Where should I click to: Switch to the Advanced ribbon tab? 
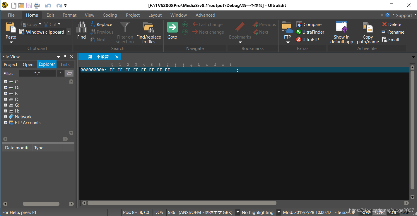pyautogui.click(x=205, y=15)
